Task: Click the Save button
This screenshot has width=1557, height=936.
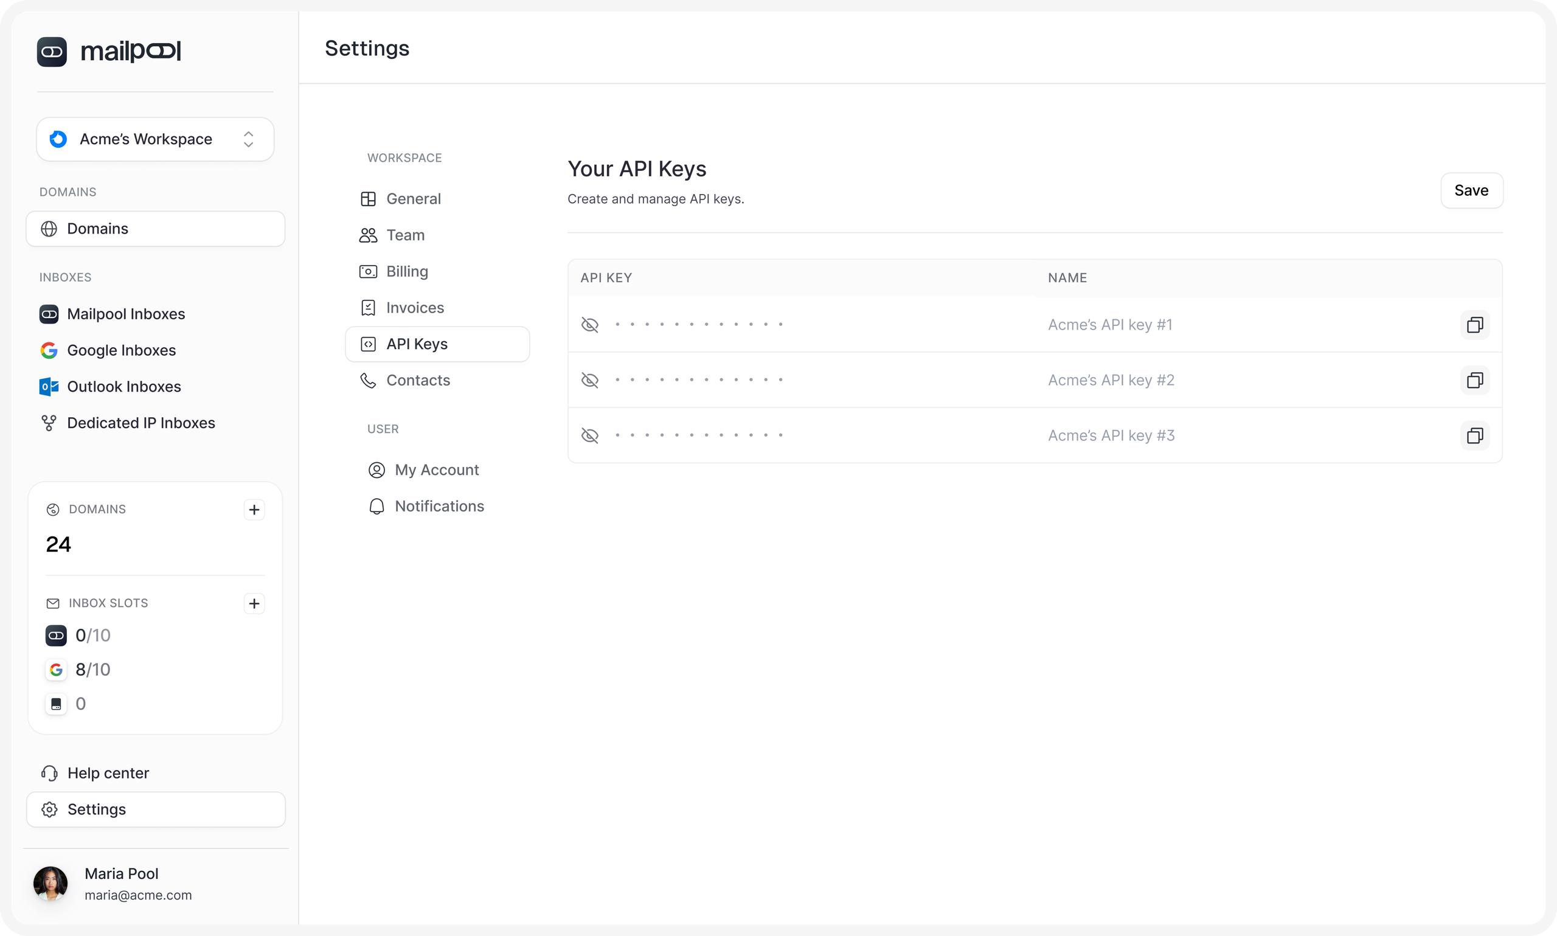Action: pos(1471,190)
